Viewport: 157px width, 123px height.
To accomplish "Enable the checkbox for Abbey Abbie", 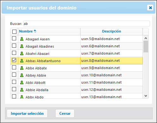I will (x=14, y=75).
